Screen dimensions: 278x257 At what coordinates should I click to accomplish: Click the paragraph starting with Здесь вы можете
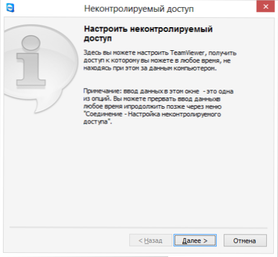tap(160, 60)
